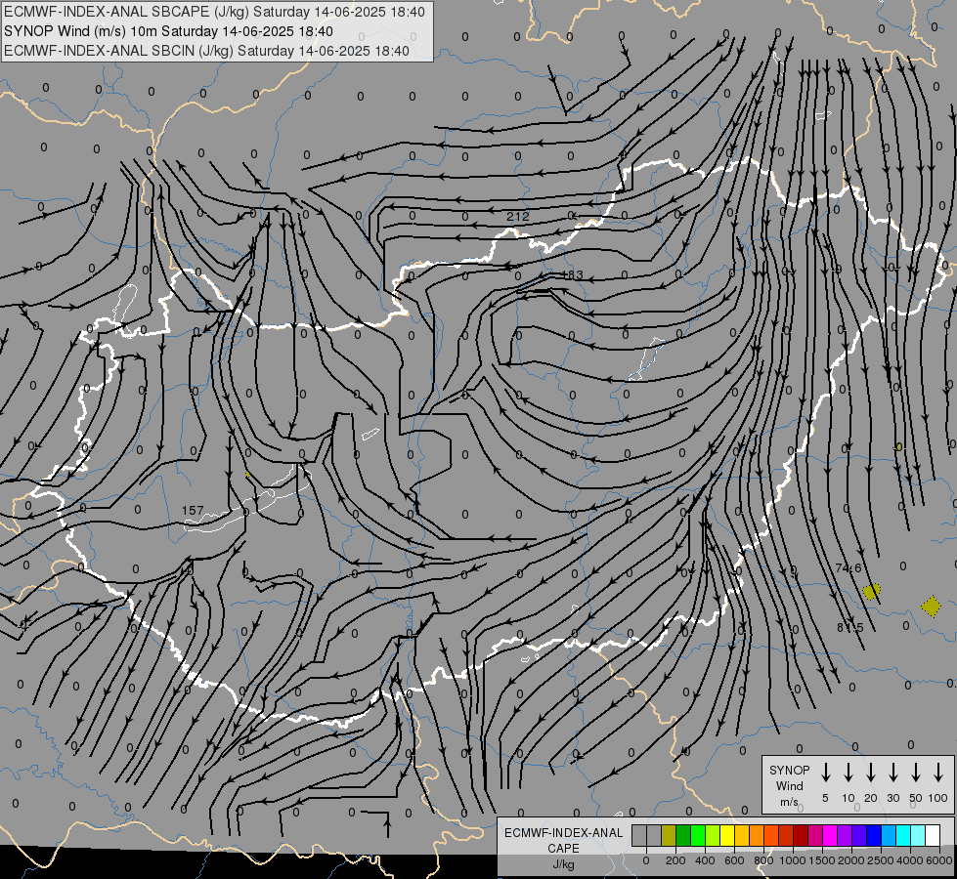957x879 pixels.
Task: Click the J/kg unit label in legend
Action: click(563, 864)
